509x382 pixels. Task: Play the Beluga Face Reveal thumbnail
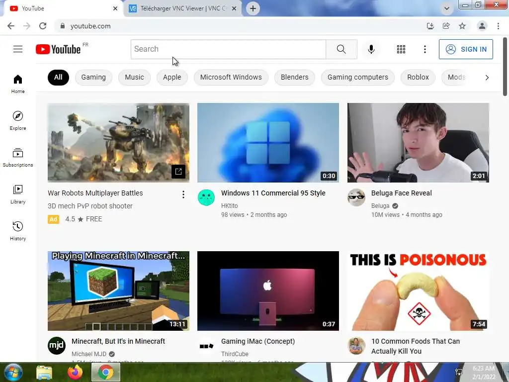418,143
